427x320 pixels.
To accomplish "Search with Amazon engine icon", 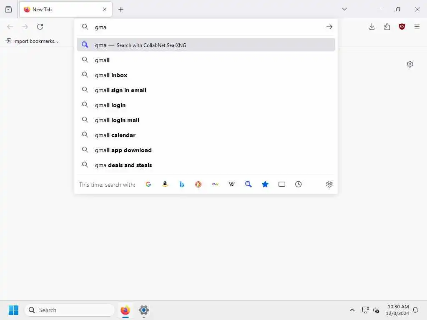I will click(165, 184).
